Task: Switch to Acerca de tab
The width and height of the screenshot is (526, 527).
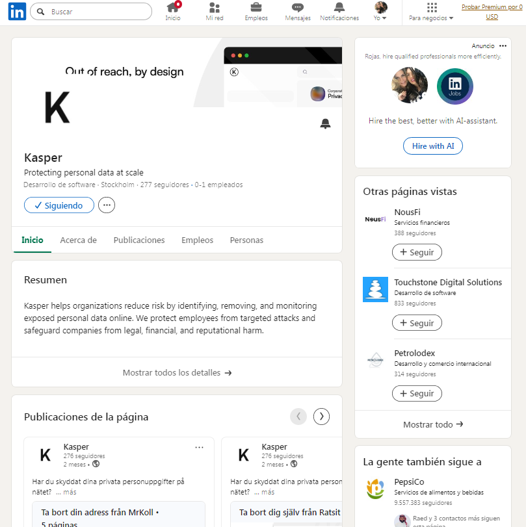Action: pos(79,240)
